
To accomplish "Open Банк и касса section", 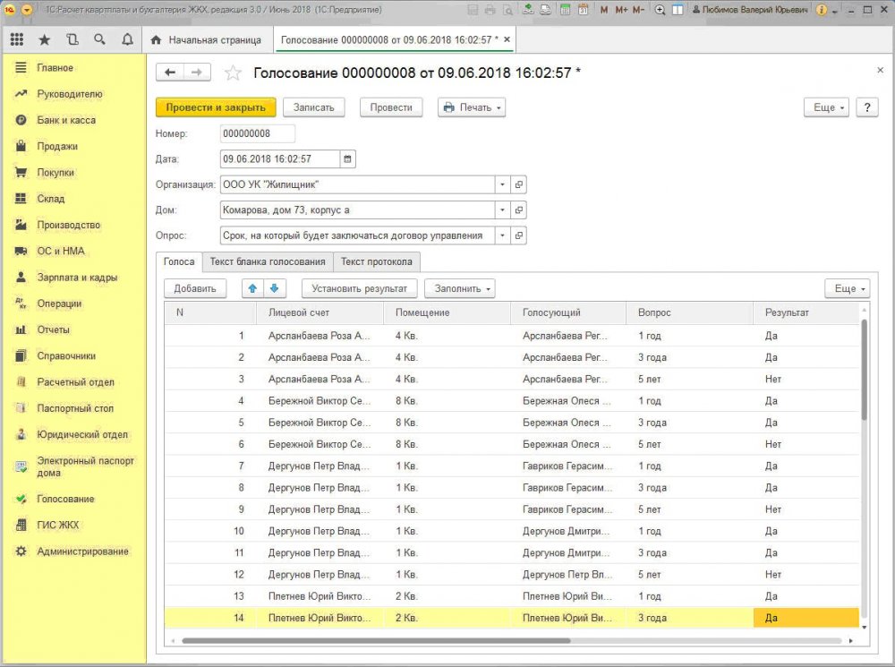I will click(x=66, y=120).
